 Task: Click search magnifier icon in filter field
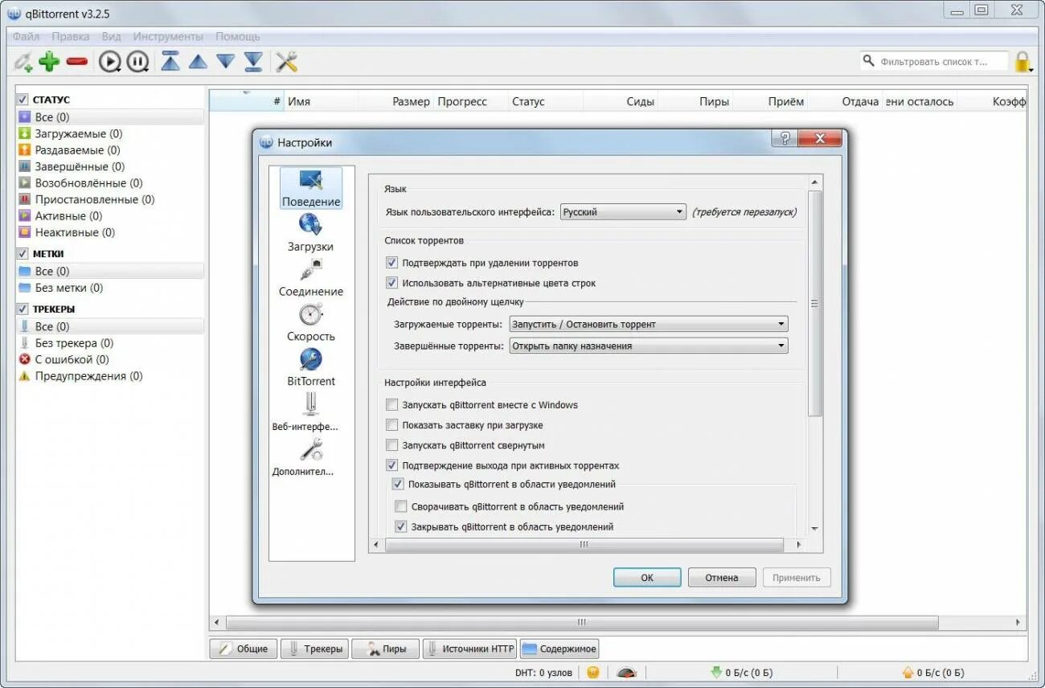(x=869, y=61)
